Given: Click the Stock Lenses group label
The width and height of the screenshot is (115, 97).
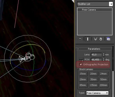Looking at the screenshot, I should (86, 69).
